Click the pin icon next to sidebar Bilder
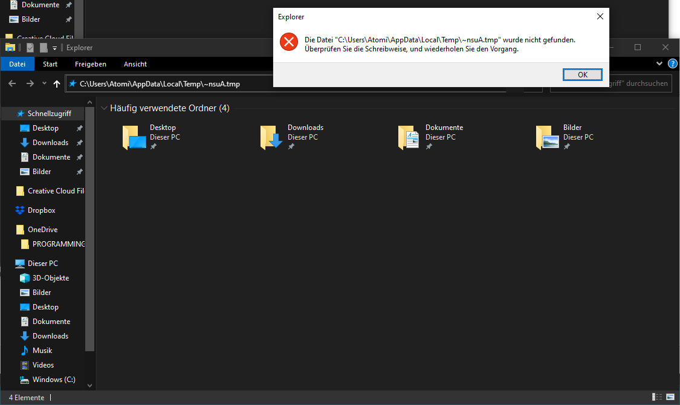The height and width of the screenshot is (405, 680). click(x=79, y=172)
